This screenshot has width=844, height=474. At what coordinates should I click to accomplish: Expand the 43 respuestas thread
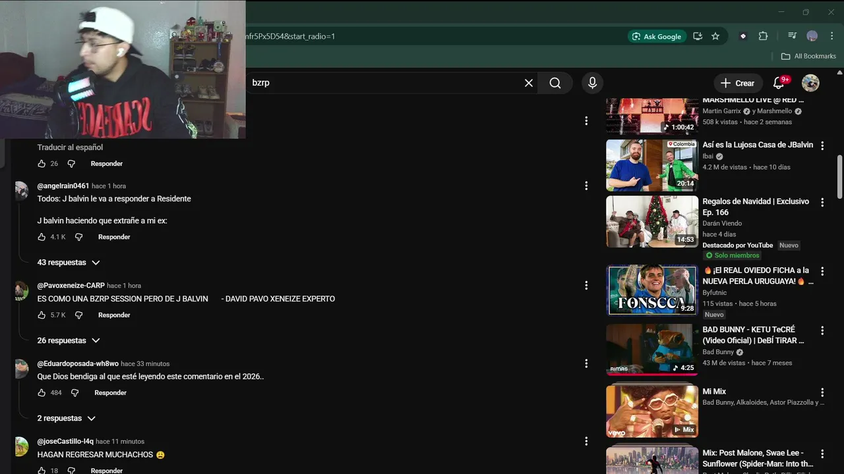click(x=69, y=263)
